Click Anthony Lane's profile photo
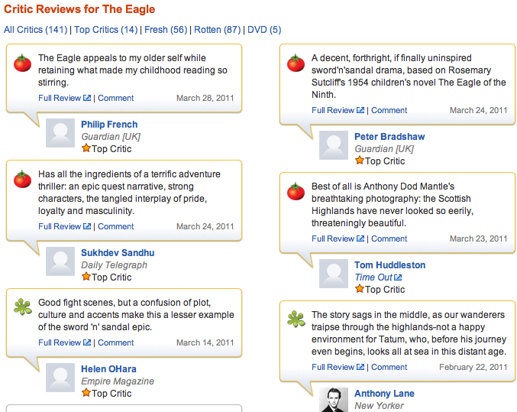This screenshot has height=412, width=517. [334, 399]
